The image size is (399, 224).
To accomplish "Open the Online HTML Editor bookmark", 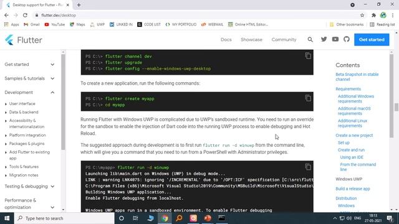I will click(248, 24).
